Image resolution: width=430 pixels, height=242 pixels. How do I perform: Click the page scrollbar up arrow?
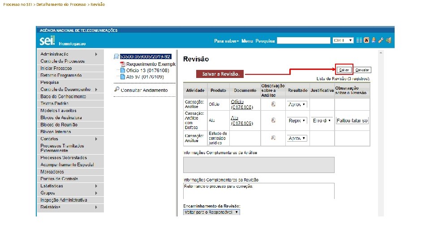tap(381, 52)
